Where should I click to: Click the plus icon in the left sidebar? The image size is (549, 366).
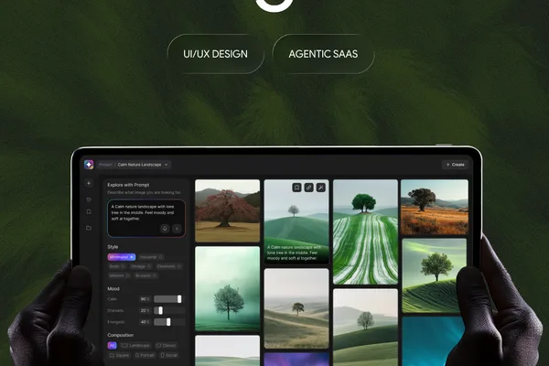tap(89, 183)
